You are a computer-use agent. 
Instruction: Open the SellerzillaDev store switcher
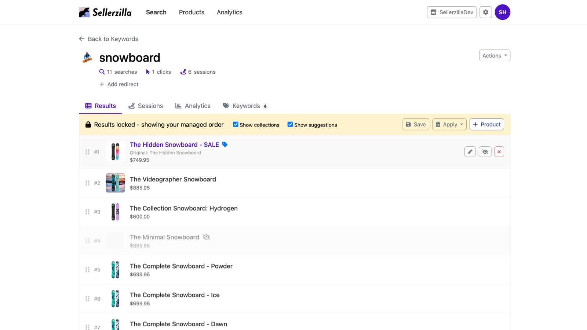(451, 12)
